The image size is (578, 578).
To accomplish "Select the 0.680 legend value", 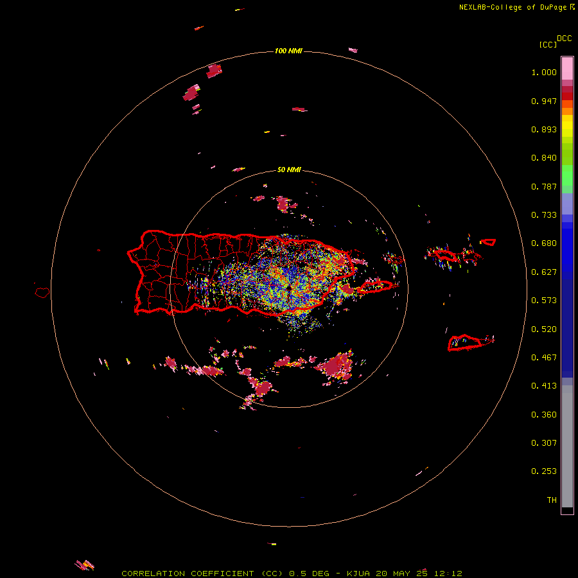I will [x=544, y=243].
